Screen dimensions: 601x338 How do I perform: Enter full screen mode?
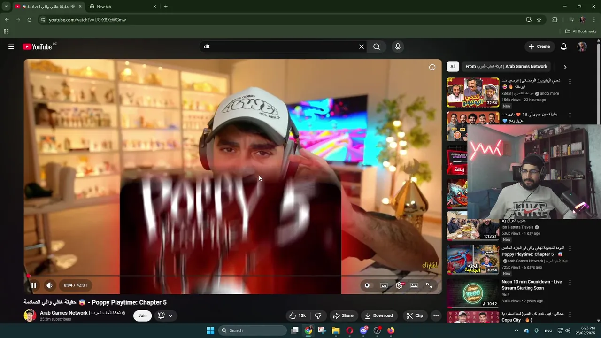coord(429,285)
